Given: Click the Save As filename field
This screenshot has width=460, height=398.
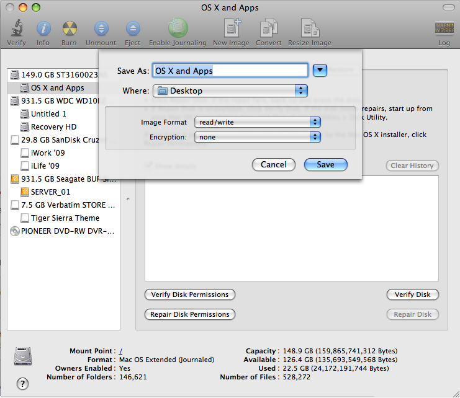Looking at the screenshot, I should click(x=230, y=71).
